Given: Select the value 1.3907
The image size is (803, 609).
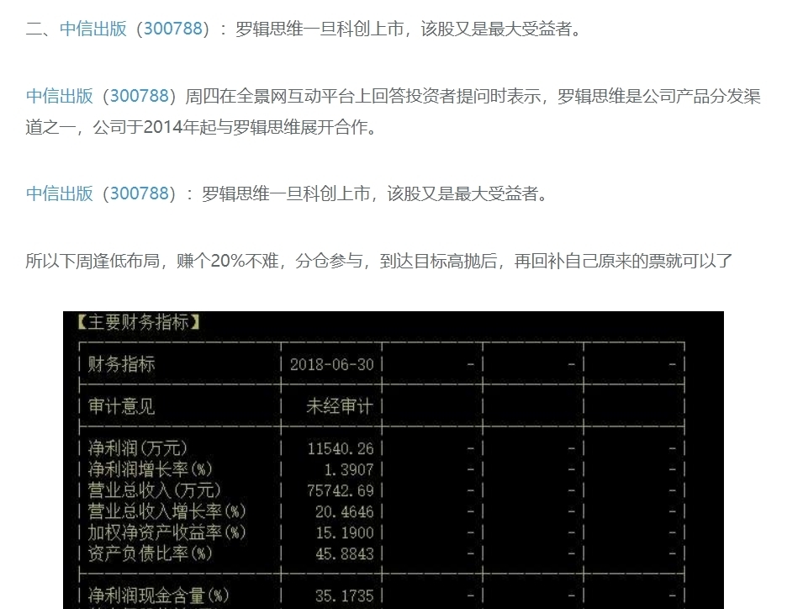Looking at the screenshot, I should pyautogui.click(x=349, y=469).
